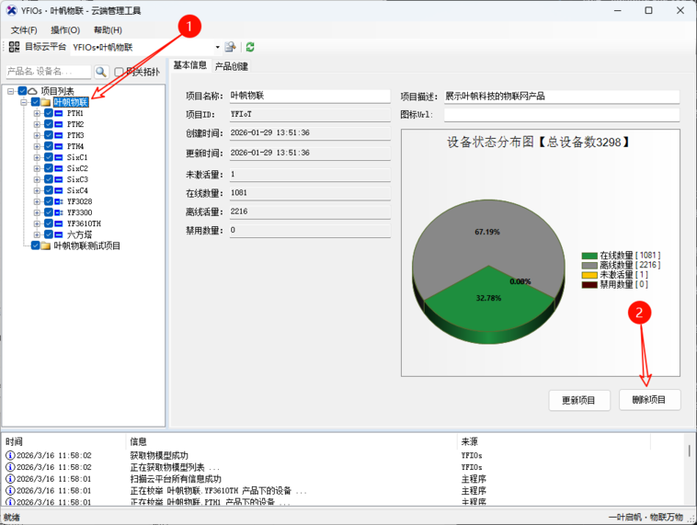Click the yellow 未激活量 legend swatch
Image resolution: width=697 pixels, height=525 pixels.
(x=589, y=275)
